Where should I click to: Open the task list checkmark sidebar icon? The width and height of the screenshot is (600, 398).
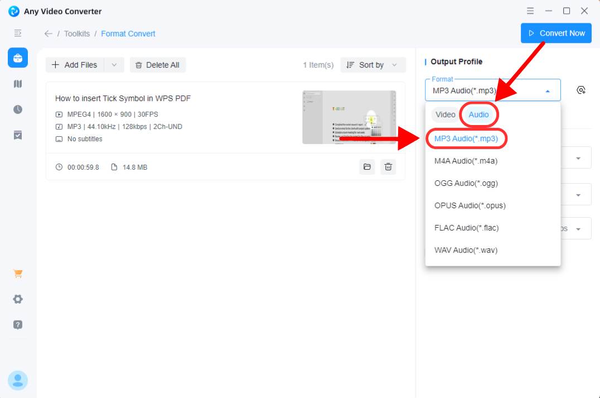point(18,135)
